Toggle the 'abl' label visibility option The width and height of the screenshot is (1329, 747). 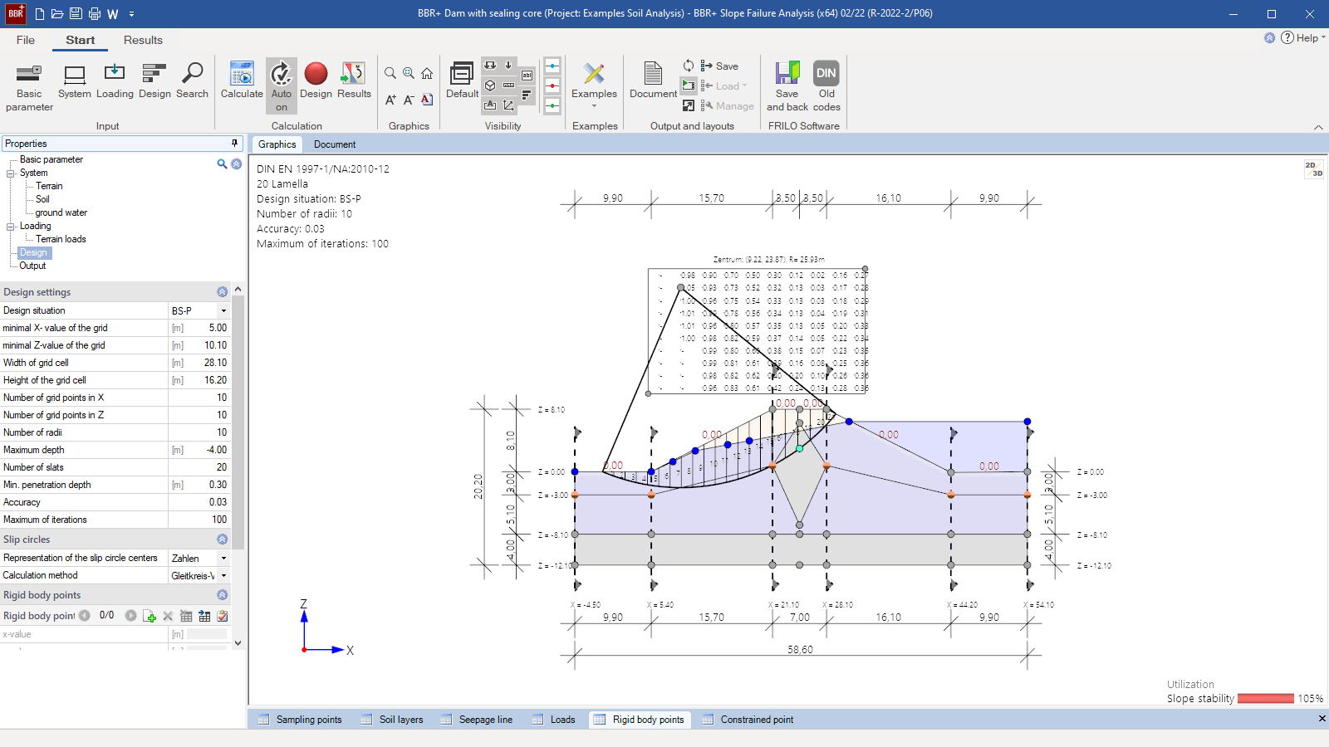(527, 76)
